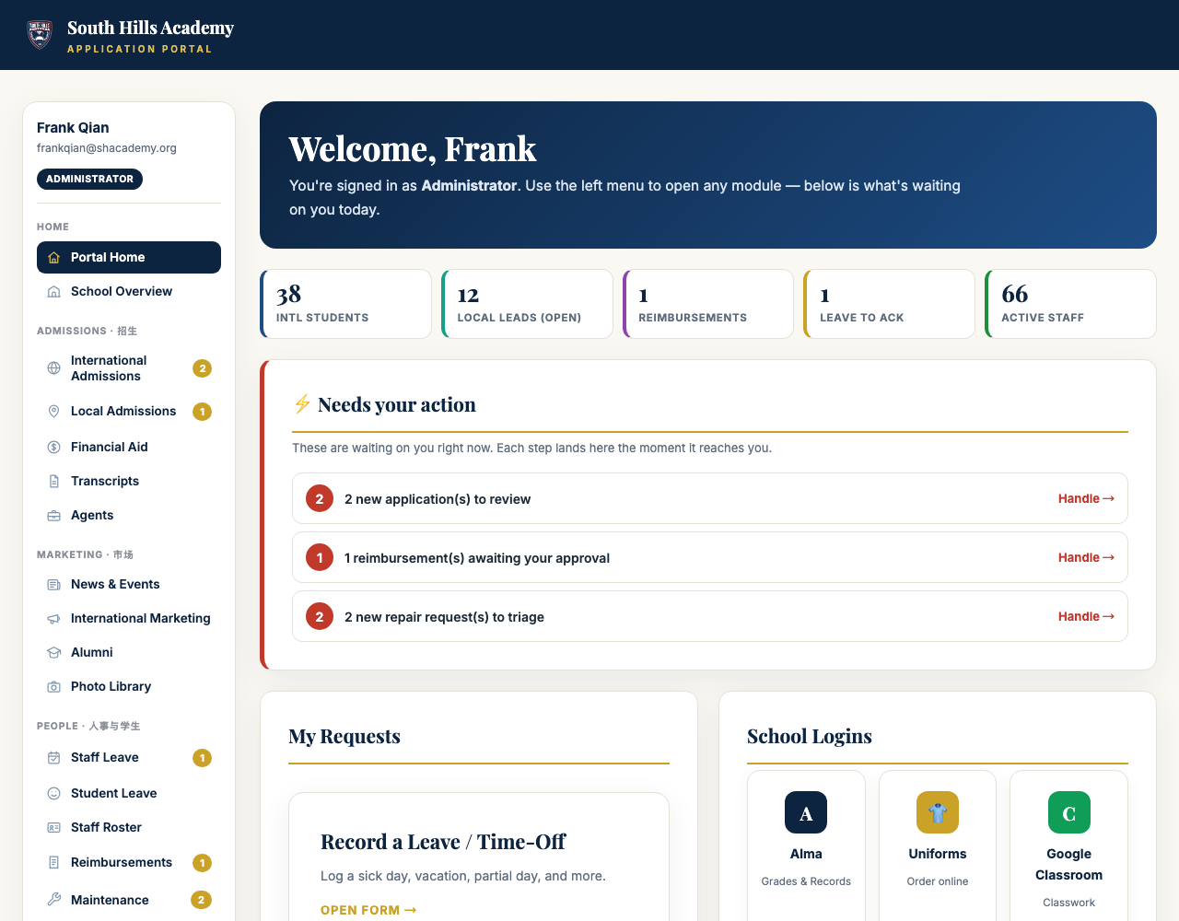Screen dimensions: 1179x921
Task: Open the 38 Intl Students stat card
Action: point(345,304)
